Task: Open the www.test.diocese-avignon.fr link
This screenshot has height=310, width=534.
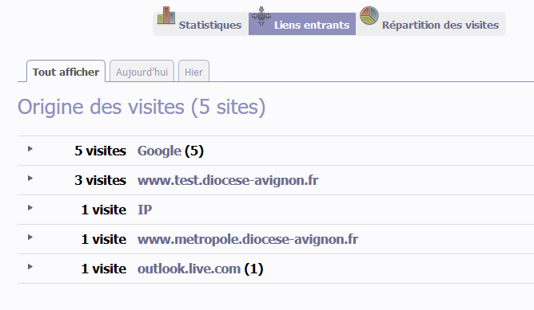Action: pos(228,181)
